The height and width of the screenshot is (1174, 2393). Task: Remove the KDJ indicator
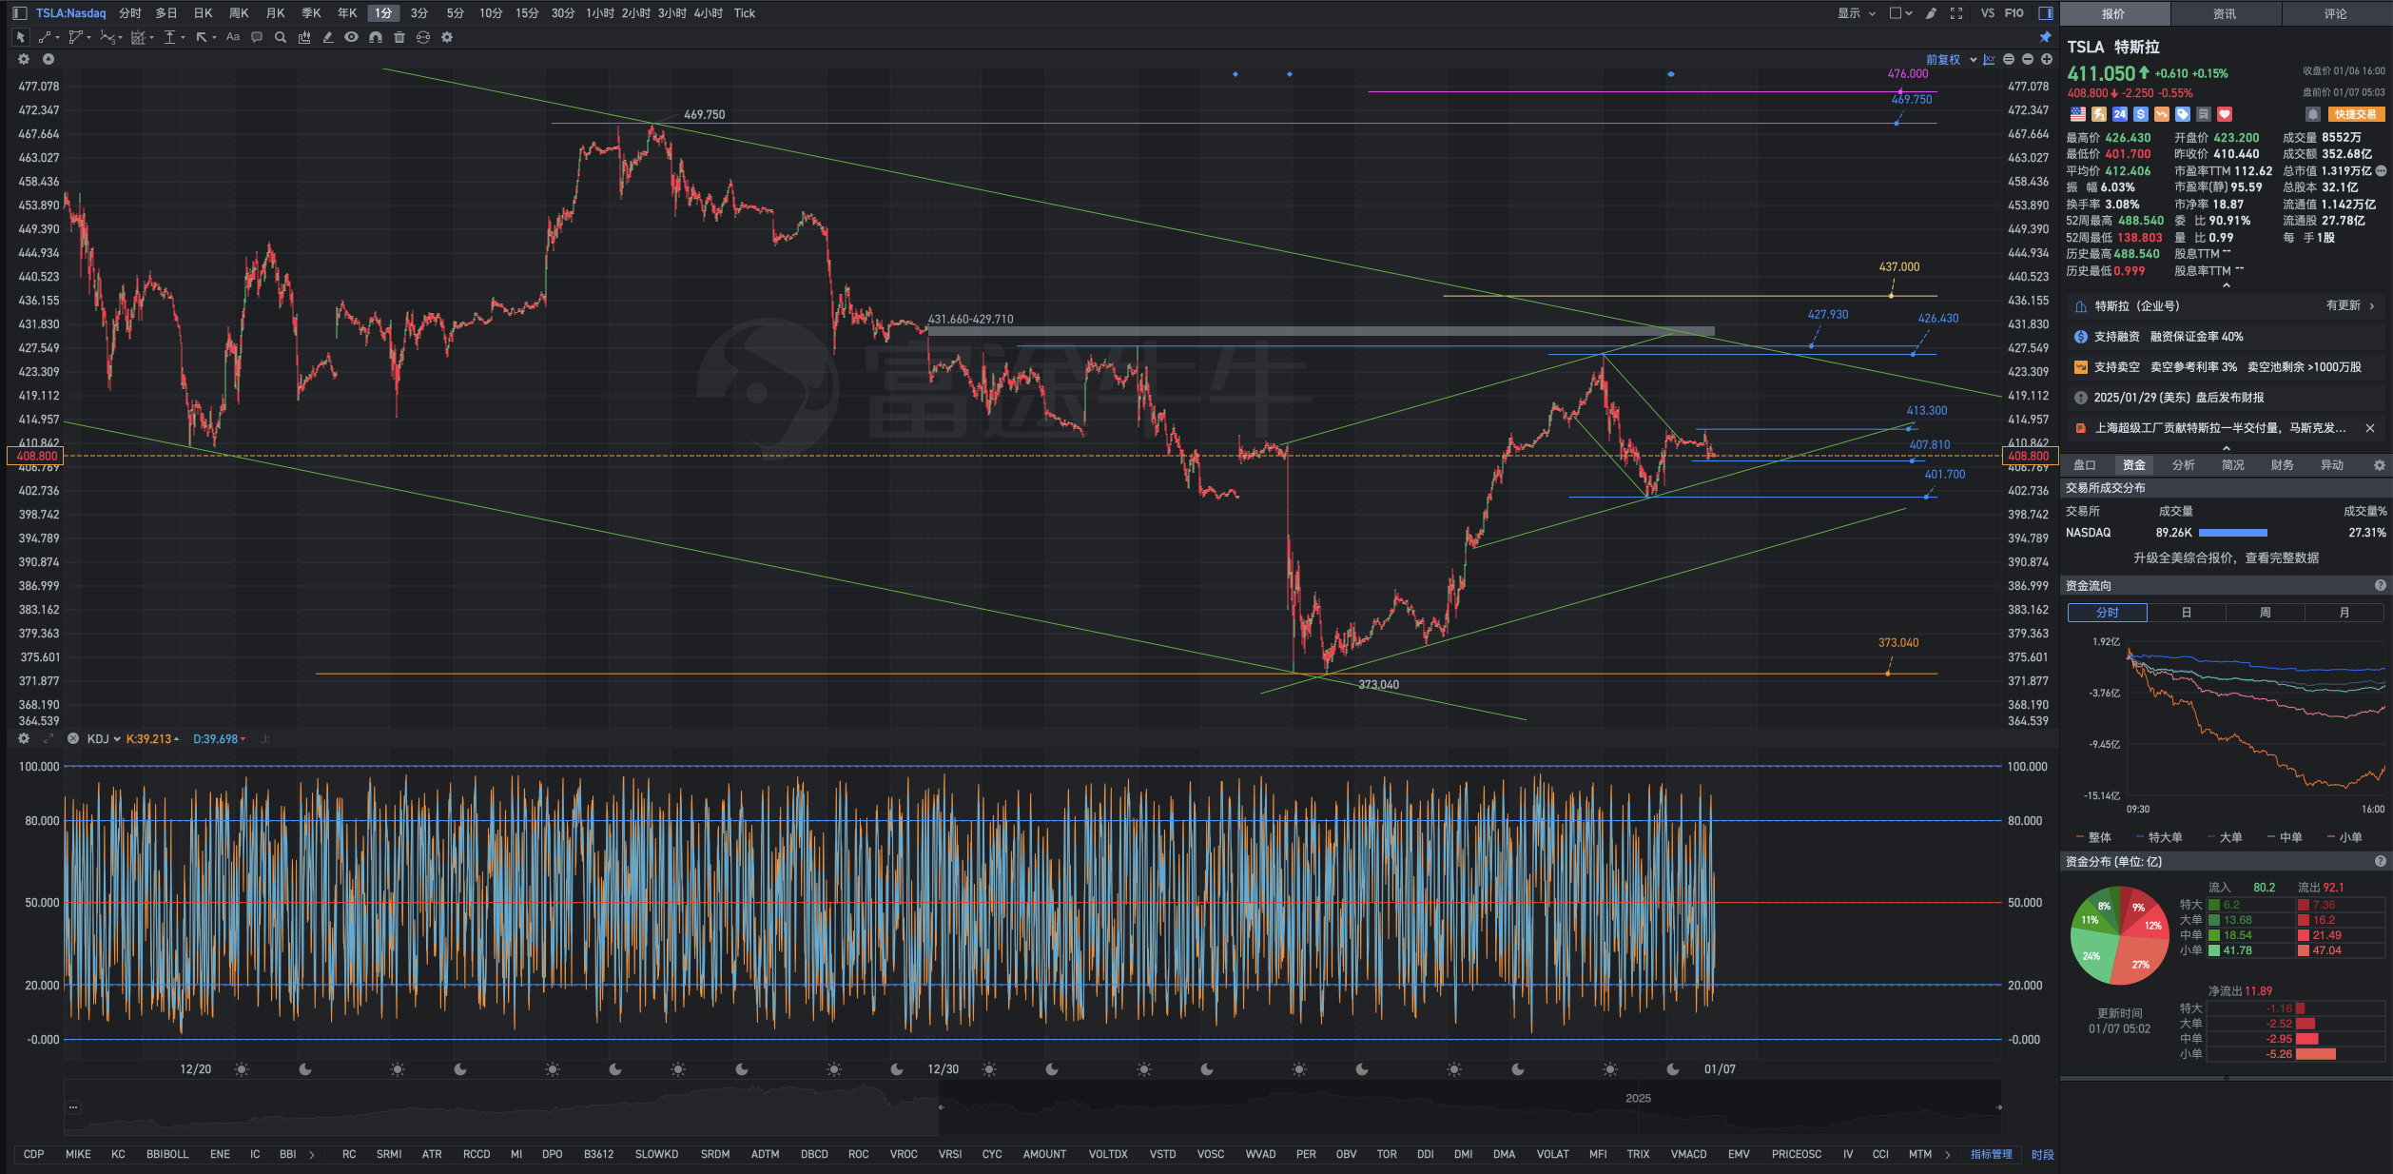[73, 738]
